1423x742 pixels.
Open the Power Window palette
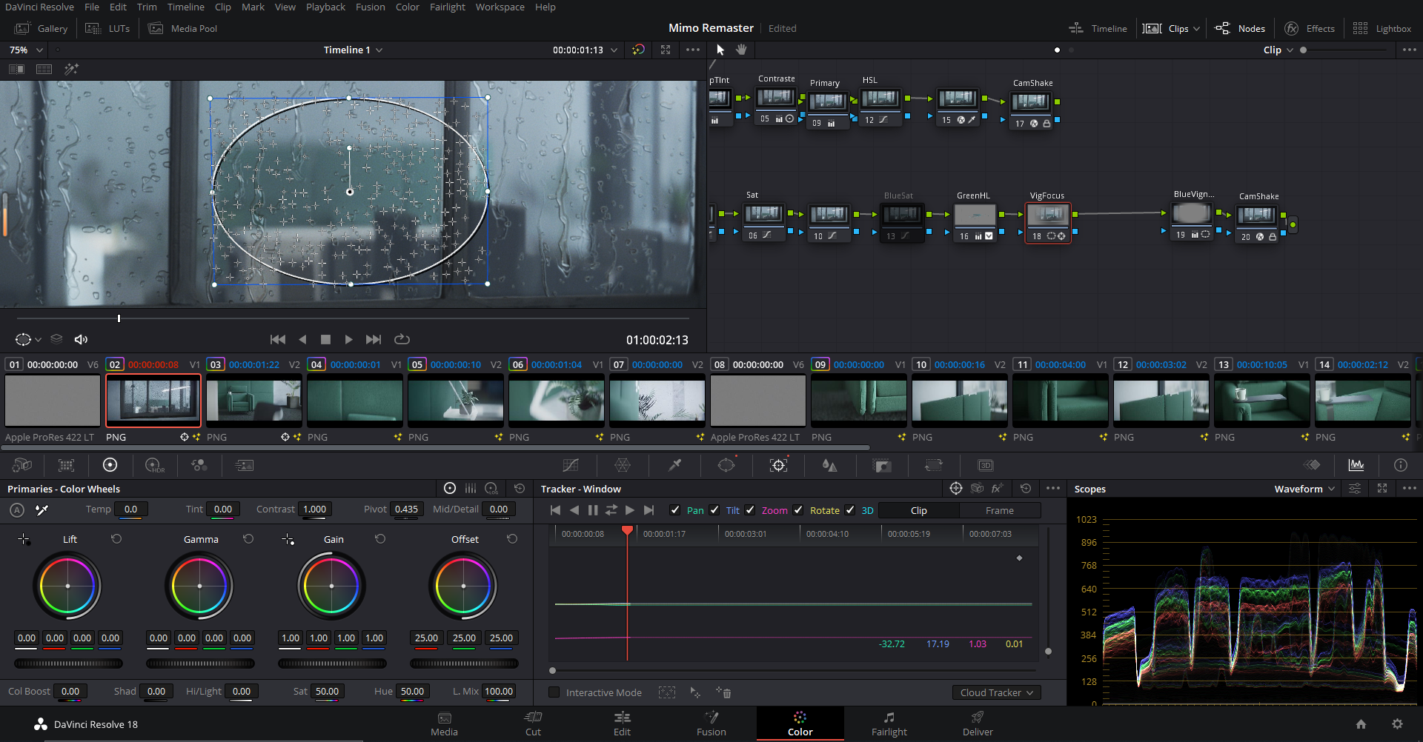(x=726, y=465)
